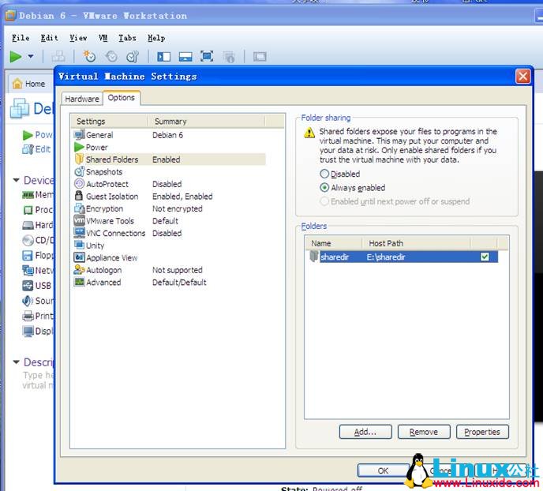Click the console view toolbar icon
543x491 pixels.
260,56
